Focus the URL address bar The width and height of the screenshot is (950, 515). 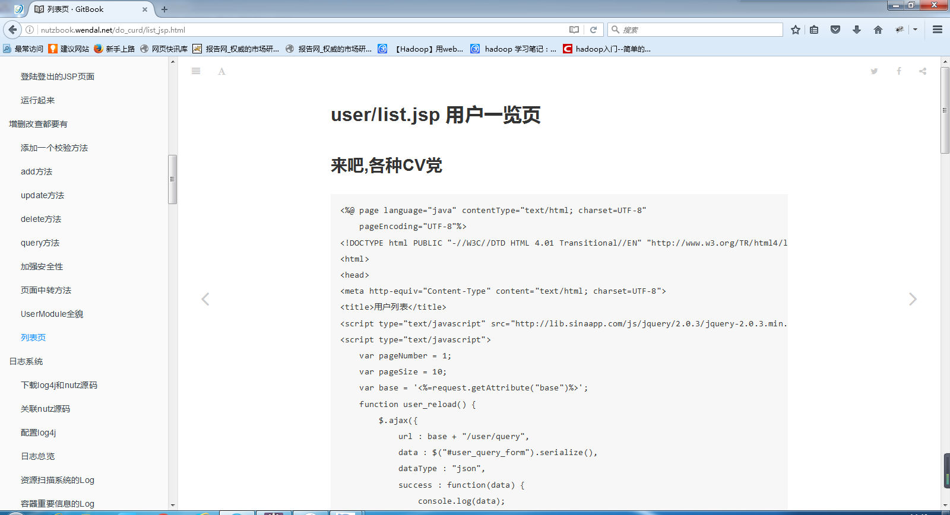(x=303, y=30)
